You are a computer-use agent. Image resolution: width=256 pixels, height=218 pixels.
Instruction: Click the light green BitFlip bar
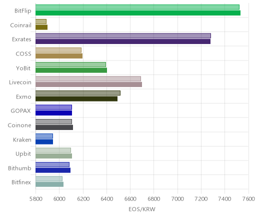pyautogui.click(x=137, y=7)
